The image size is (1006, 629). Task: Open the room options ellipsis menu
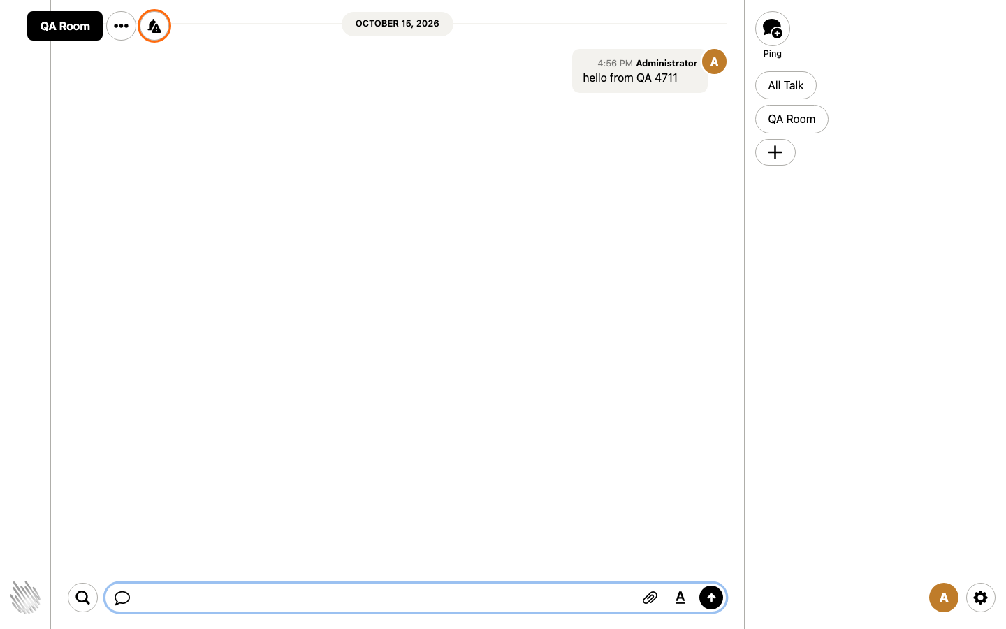point(121,26)
